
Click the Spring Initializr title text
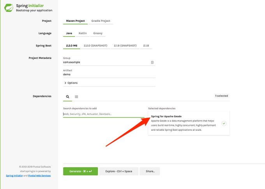(30, 6)
